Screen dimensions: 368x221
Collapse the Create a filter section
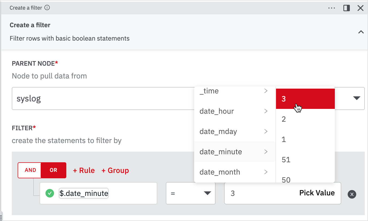pos(361,32)
